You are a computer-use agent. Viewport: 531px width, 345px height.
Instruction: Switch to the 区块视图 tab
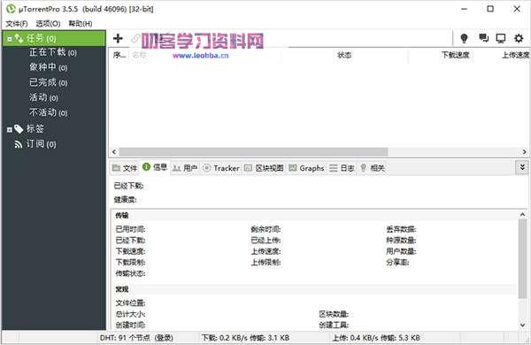[x=264, y=168]
